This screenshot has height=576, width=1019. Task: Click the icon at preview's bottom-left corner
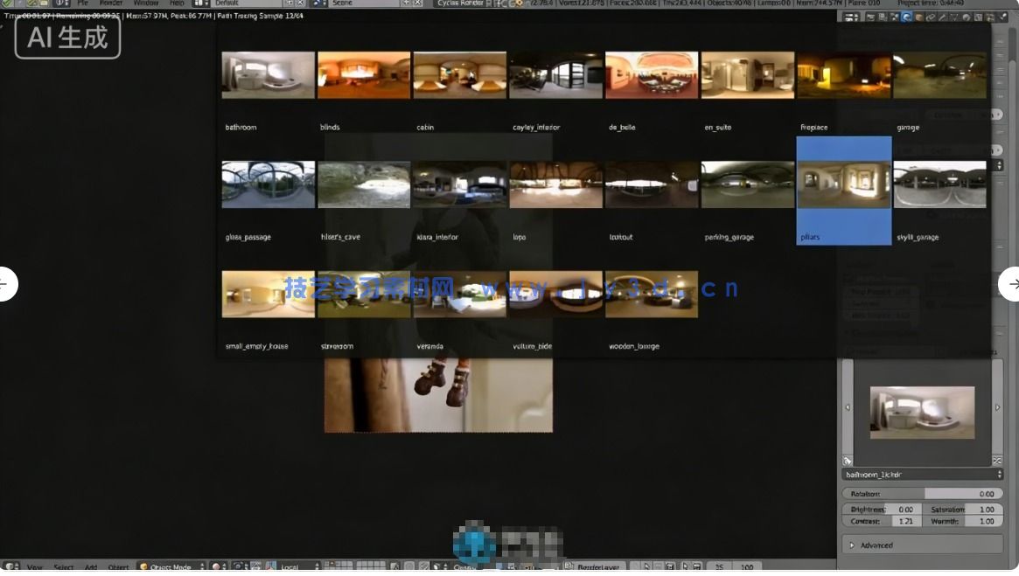pos(847,460)
